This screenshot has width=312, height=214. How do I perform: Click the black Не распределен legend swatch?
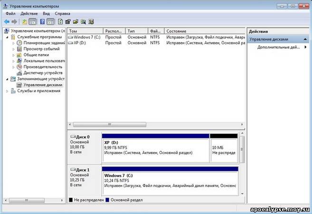coord(71,200)
